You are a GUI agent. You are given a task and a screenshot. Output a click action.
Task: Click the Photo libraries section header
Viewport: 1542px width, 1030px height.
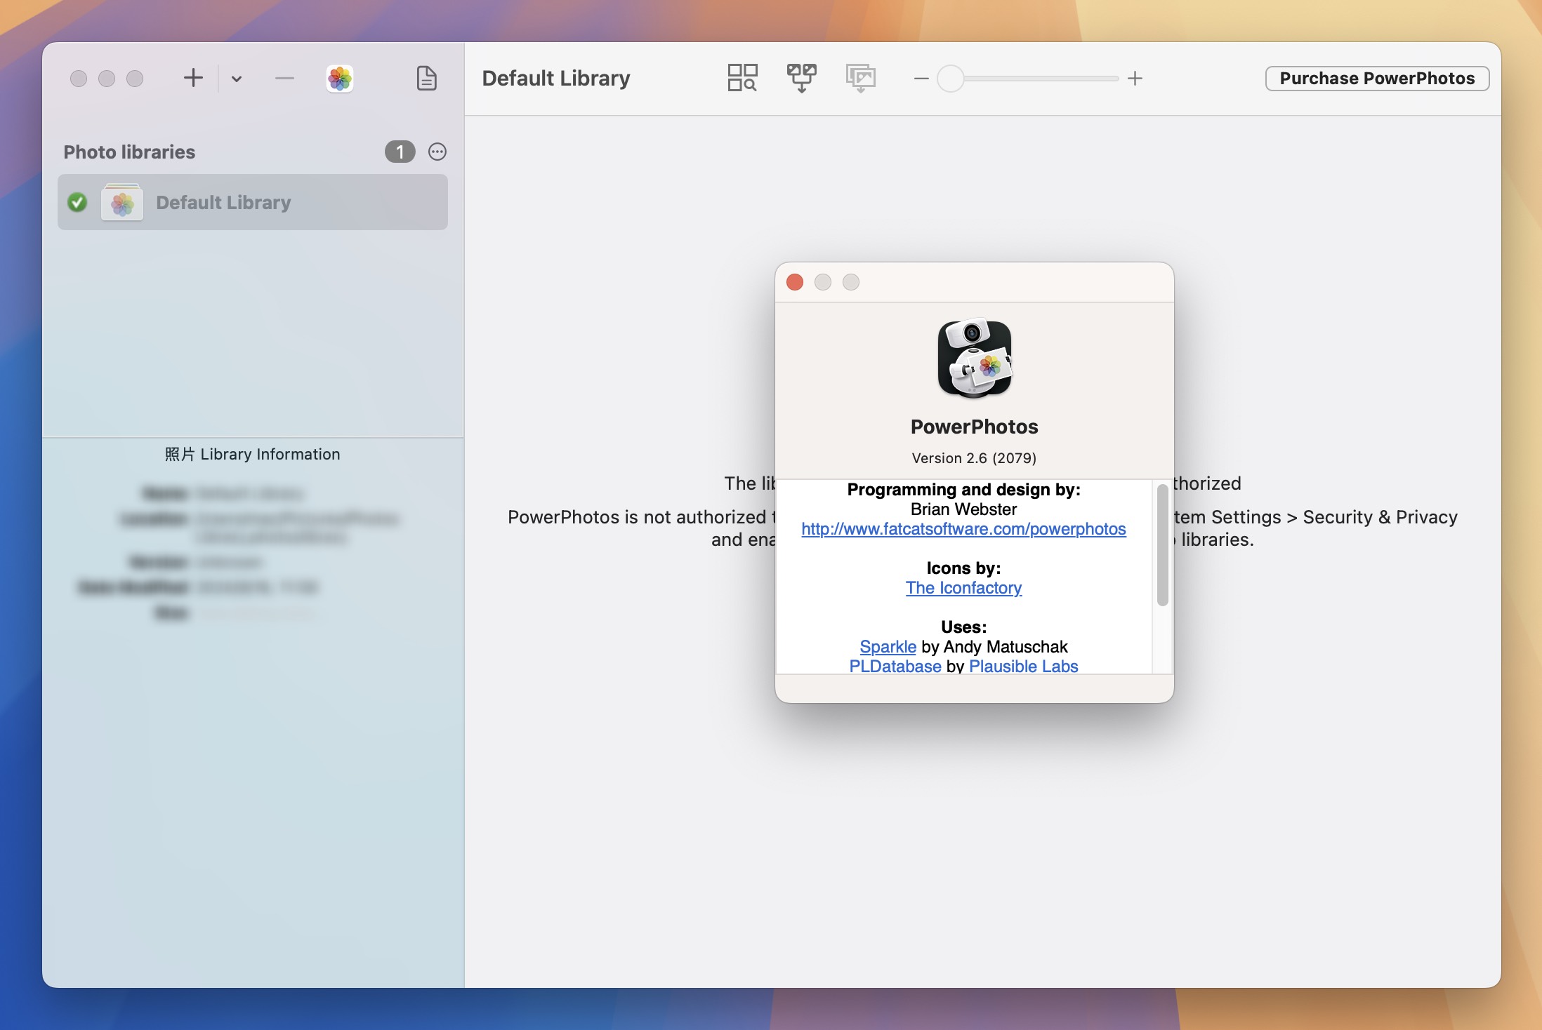[129, 152]
